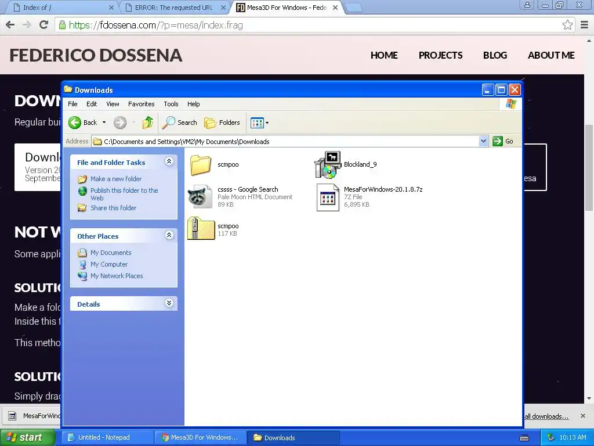
Task: Click Share this folder
Action: (x=113, y=208)
